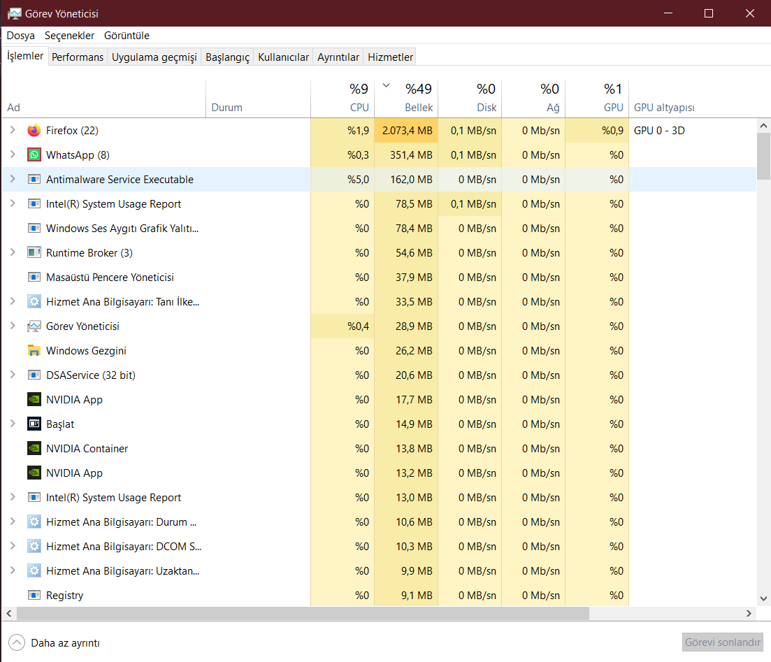Expand the Firefox (22) process group
Image resolution: width=771 pixels, height=662 pixels.
tap(13, 130)
